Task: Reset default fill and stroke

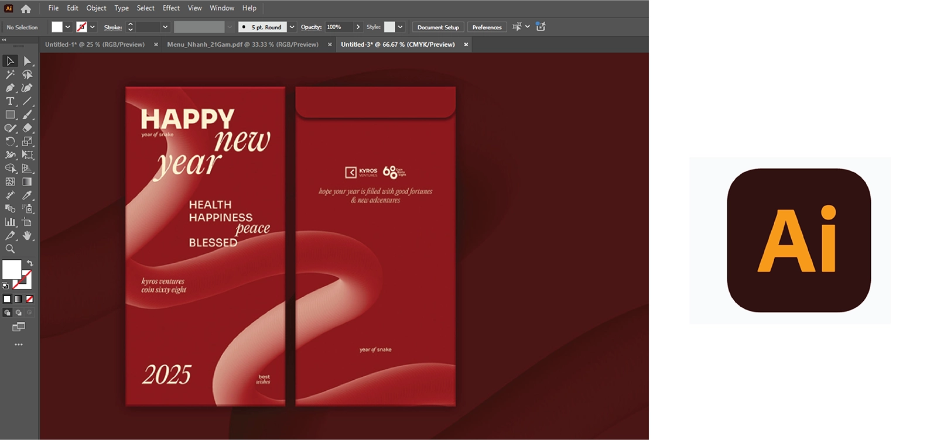Action: click(x=5, y=286)
